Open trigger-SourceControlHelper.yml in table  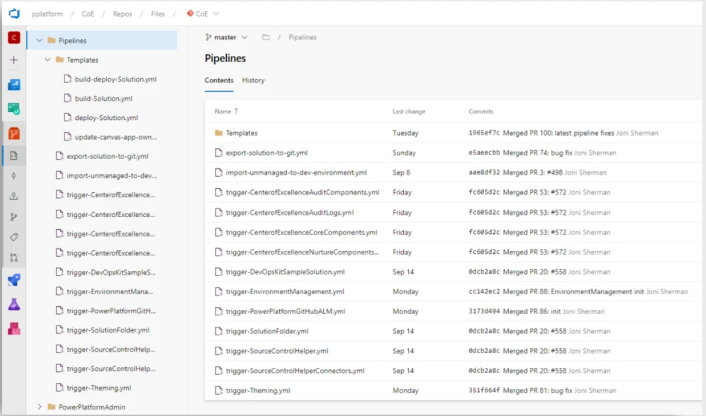tap(277, 351)
